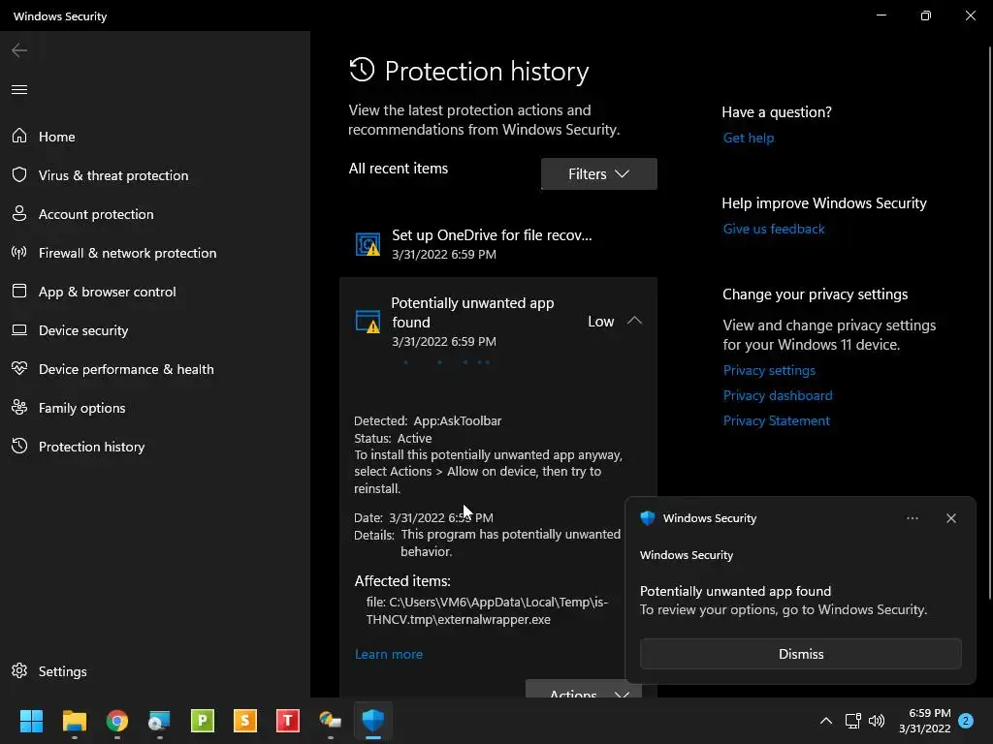Open Firewall & network protection page

pos(127,253)
